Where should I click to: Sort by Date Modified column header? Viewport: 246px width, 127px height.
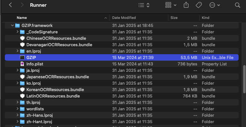pos(124,18)
